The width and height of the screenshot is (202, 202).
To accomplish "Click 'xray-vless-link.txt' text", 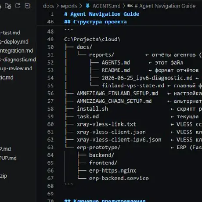I will point(106,124).
